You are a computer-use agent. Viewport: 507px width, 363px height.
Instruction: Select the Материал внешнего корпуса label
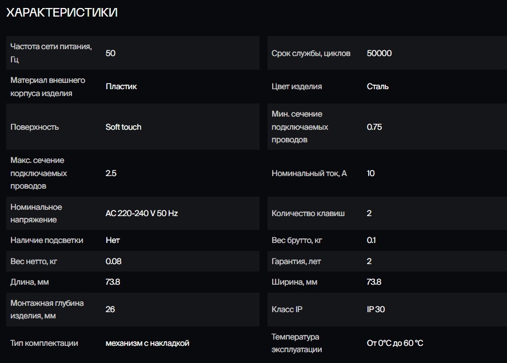pyautogui.click(x=47, y=86)
